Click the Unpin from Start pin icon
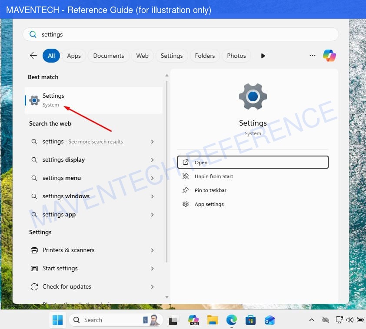Viewport: 366px width, 329px height. pos(186,176)
